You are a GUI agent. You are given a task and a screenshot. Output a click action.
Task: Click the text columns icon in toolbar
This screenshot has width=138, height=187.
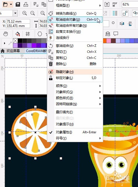pyautogui.click(x=115, y=13)
